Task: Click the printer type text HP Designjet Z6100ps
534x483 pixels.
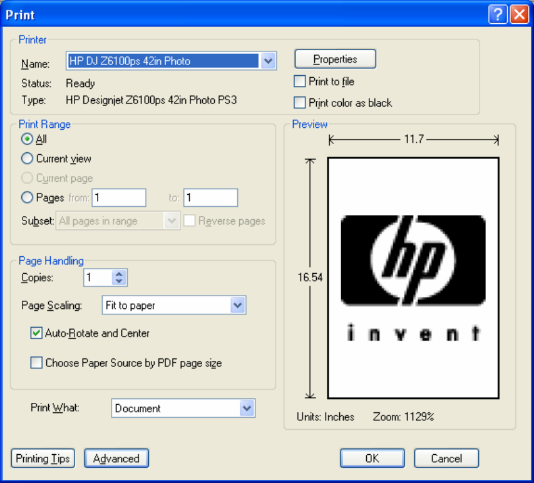Action: click(x=151, y=100)
